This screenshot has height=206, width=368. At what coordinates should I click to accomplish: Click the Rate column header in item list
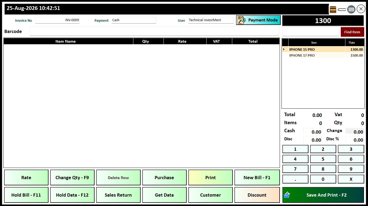coord(355,43)
